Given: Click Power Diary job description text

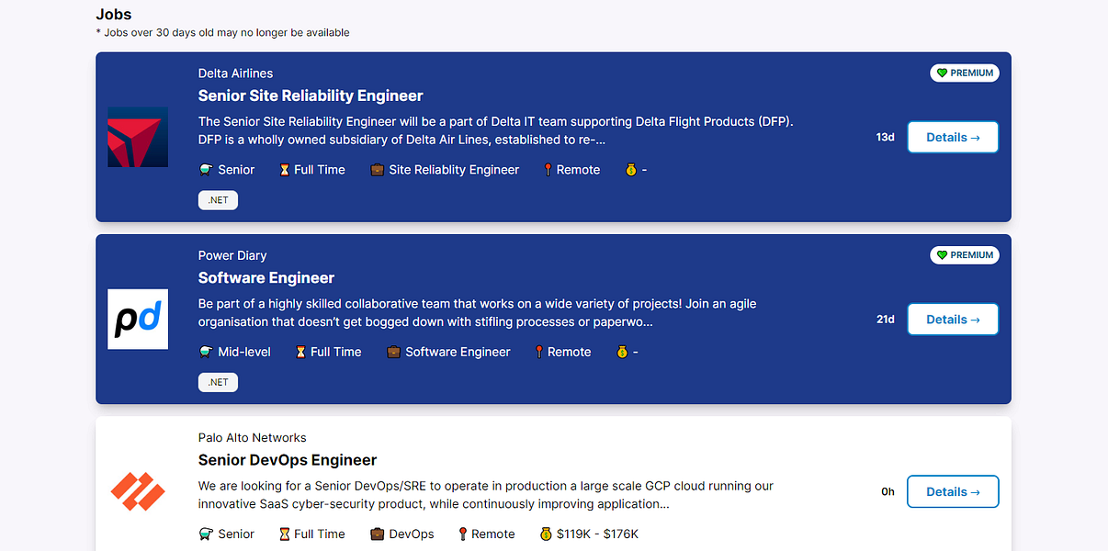Looking at the screenshot, I should [478, 312].
